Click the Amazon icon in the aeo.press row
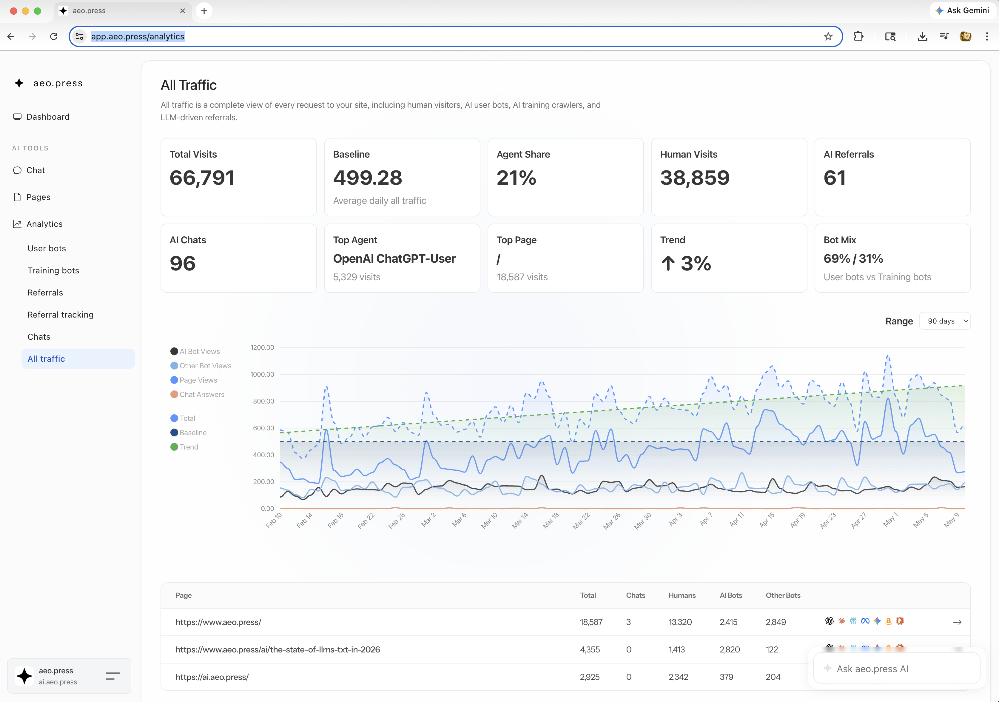The width and height of the screenshot is (999, 702). tap(889, 621)
